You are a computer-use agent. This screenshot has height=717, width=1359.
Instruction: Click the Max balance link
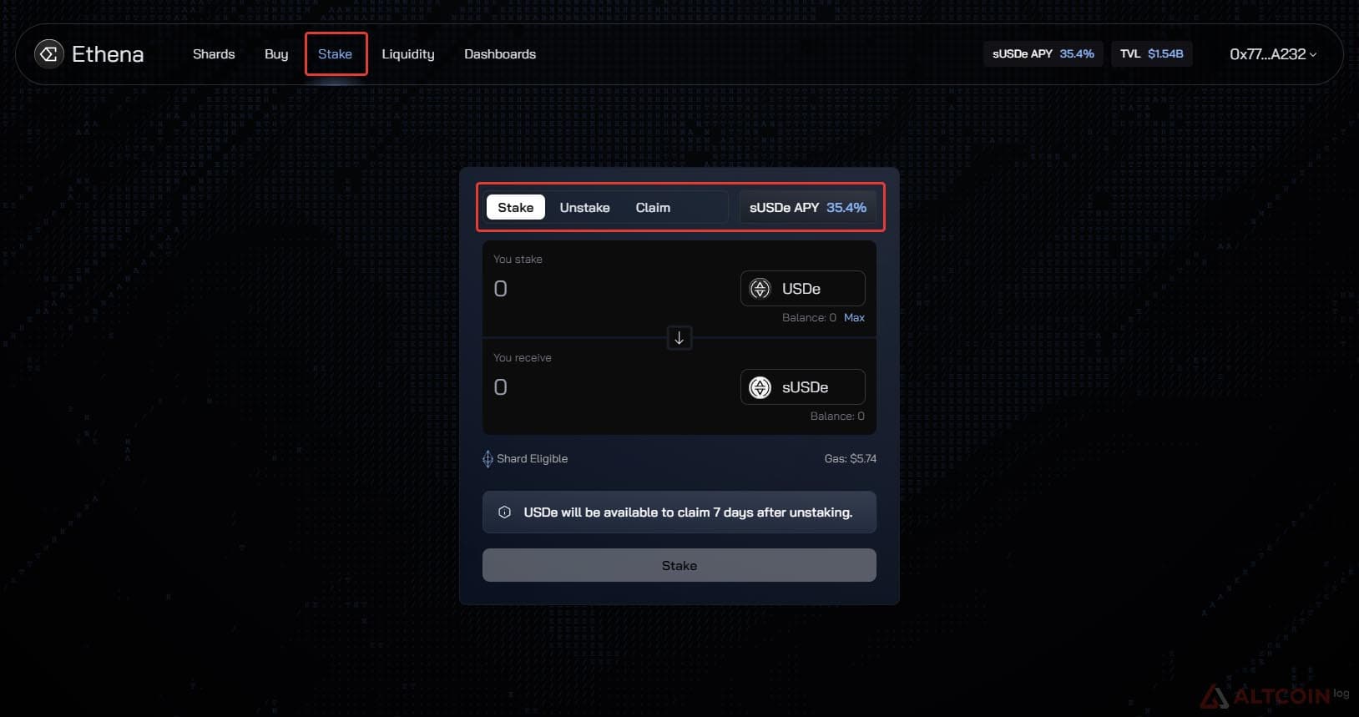click(854, 318)
